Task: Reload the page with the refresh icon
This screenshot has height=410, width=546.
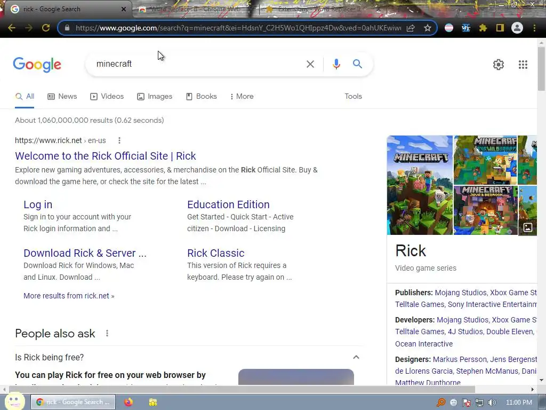Action: (x=46, y=28)
